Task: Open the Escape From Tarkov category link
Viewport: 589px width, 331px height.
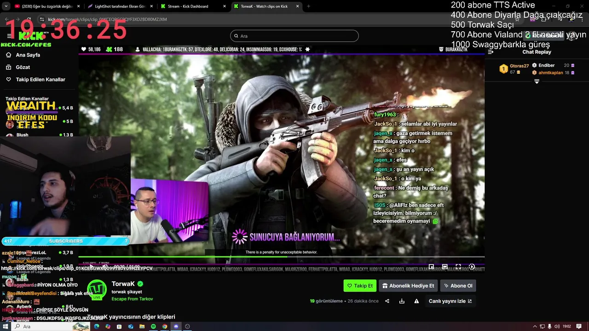Action: coord(132,299)
